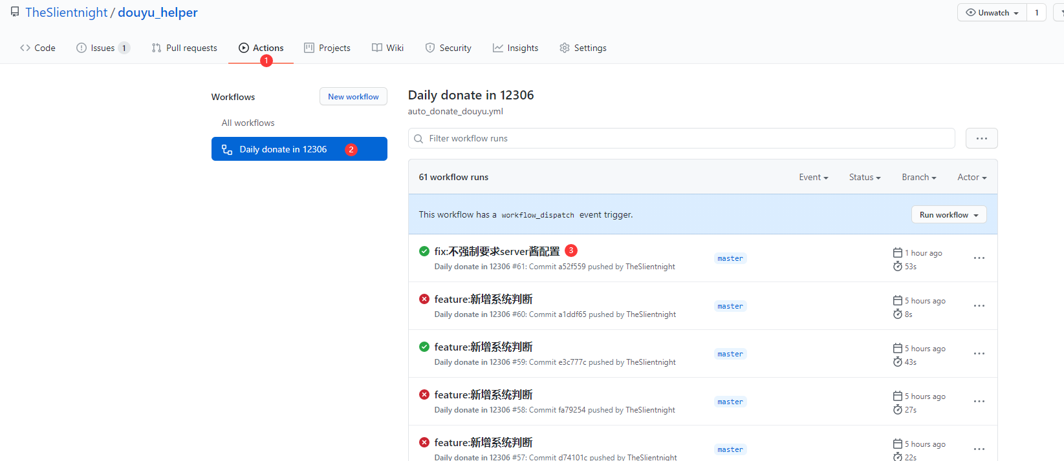Open the Security tab
The width and height of the screenshot is (1064, 461).
pyautogui.click(x=448, y=48)
